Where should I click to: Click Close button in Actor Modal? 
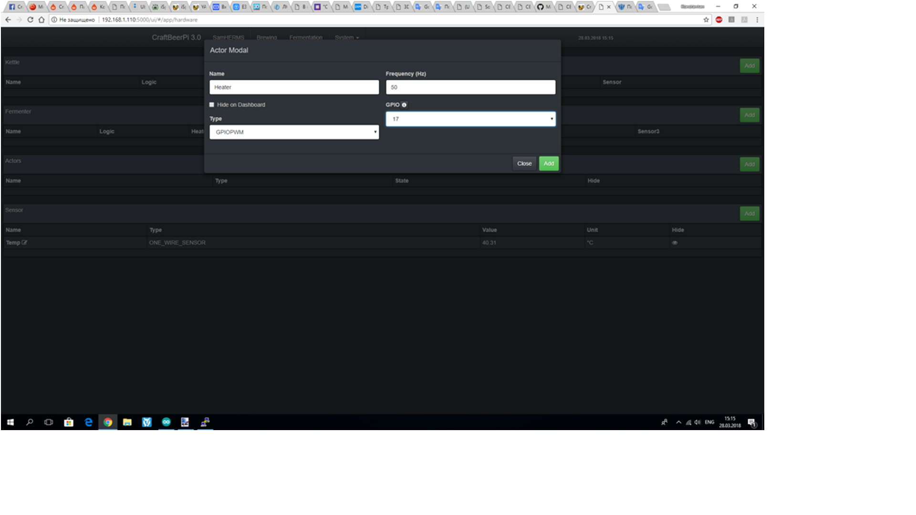[x=524, y=164]
